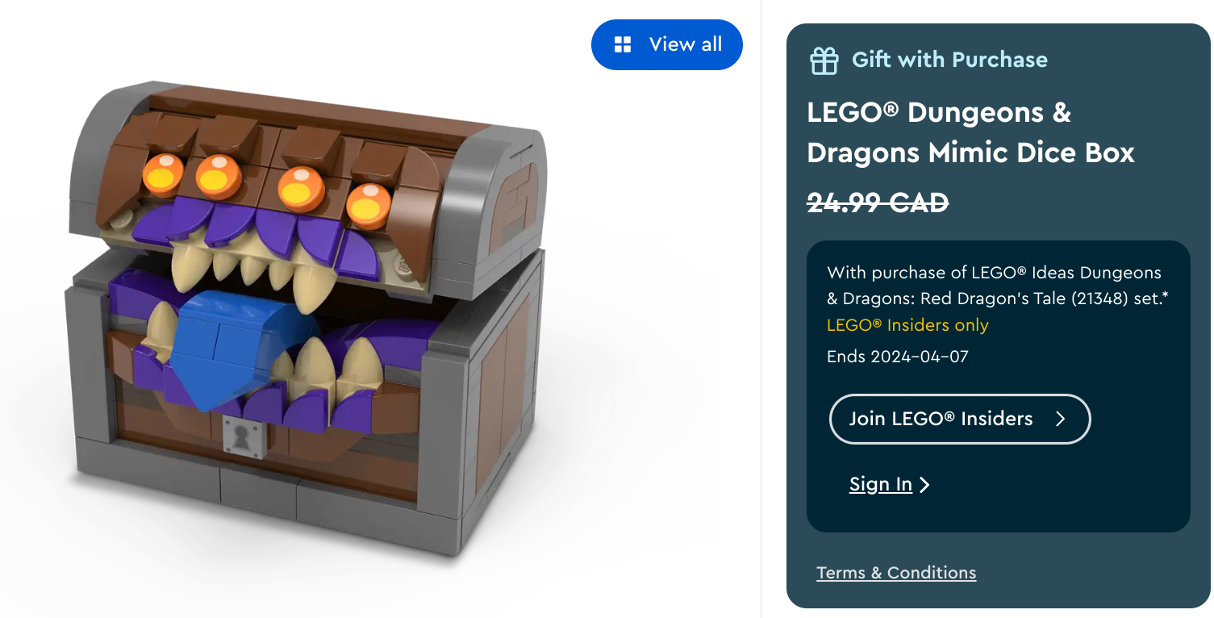This screenshot has width=1214, height=618.
Task: Click the Mimic Dice Box product title
Action: coord(970,132)
